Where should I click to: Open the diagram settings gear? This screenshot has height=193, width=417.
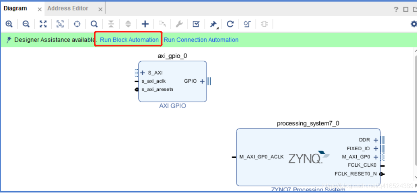tap(413, 24)
